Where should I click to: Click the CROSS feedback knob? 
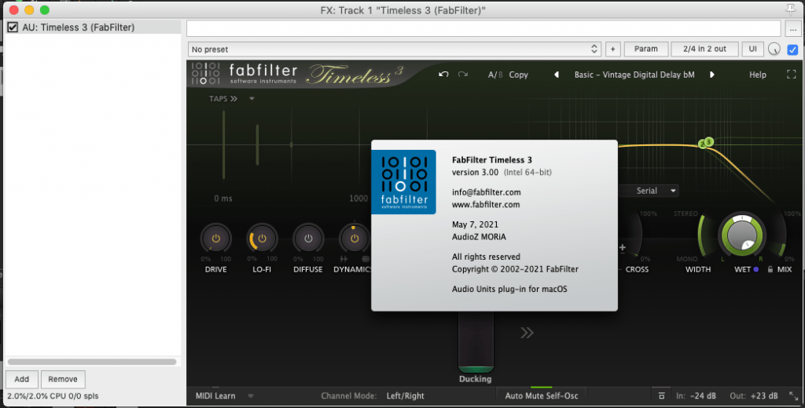click(634, 235)
